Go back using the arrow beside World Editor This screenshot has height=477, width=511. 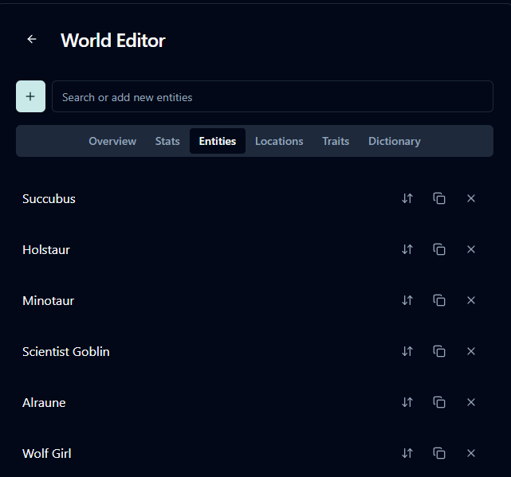click(32, 39)
